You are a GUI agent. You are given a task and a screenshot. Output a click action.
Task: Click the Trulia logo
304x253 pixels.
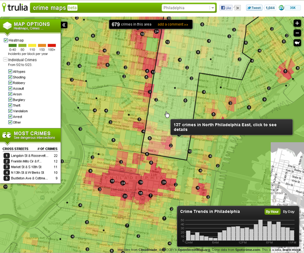click(x=15, y=7)
